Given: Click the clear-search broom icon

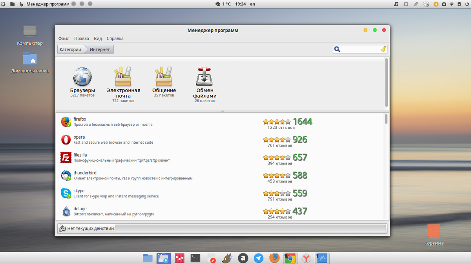Looking at the screenshot, I should [x=383, y=49].
